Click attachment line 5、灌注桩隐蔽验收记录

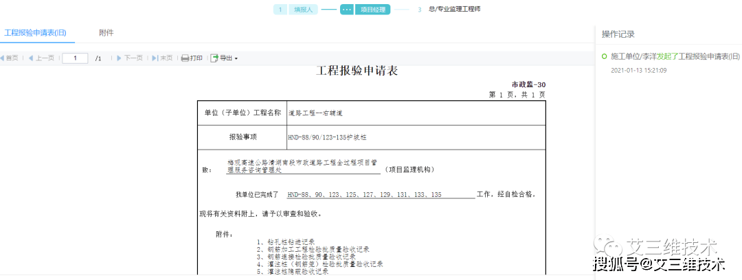[293, 272]
